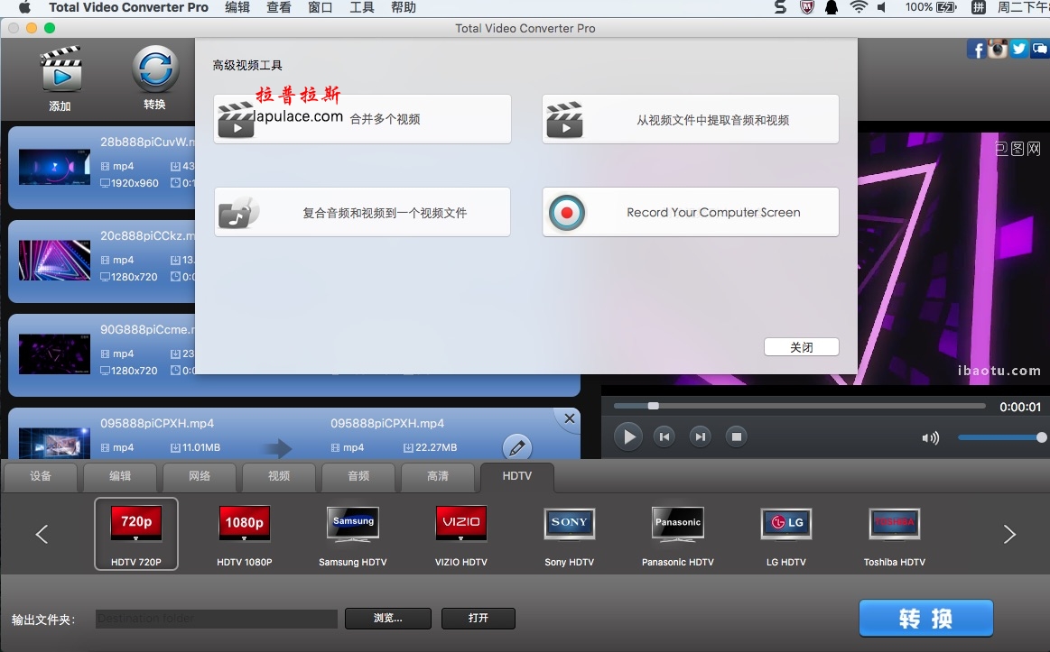Open the extract audio and video (从视频文件中提取音频和视频) tool
1050x652 pixels.
coord(691,119)
